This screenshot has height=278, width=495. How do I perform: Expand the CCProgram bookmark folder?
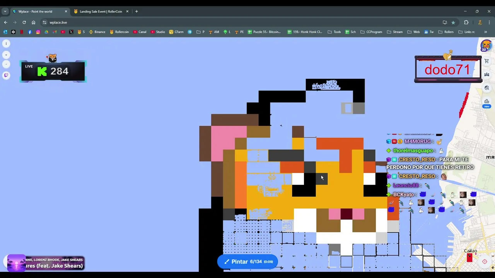[371, 32]
